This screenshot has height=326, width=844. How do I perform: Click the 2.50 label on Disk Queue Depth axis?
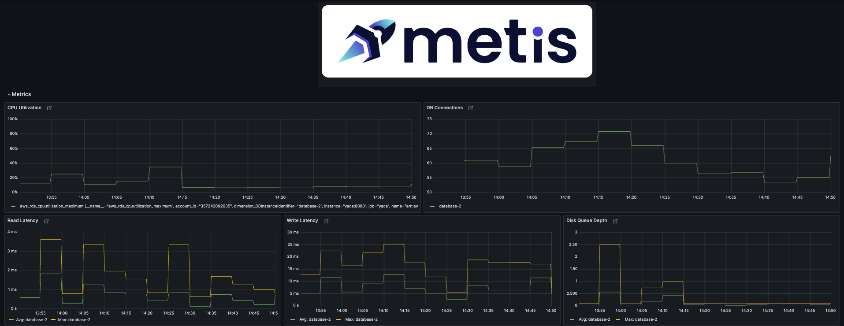tap(573, 244)
